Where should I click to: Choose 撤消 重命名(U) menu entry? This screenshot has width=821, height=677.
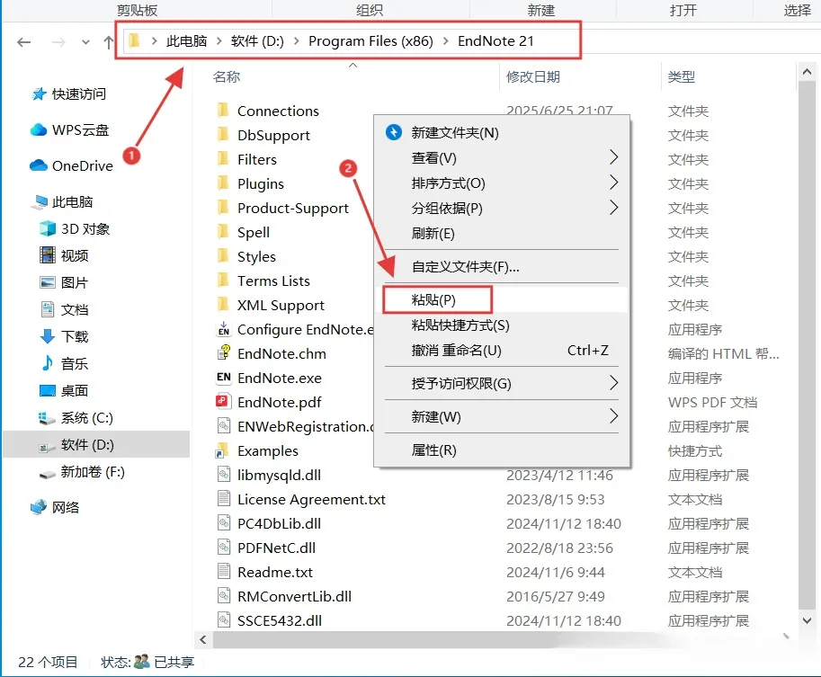click(503, 351)
